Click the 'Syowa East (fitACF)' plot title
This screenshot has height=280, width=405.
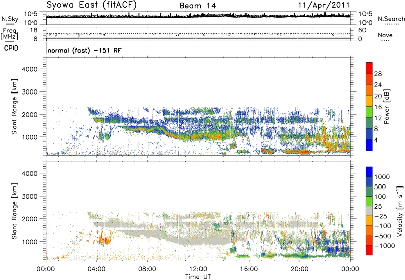click(x=92, y=5)
